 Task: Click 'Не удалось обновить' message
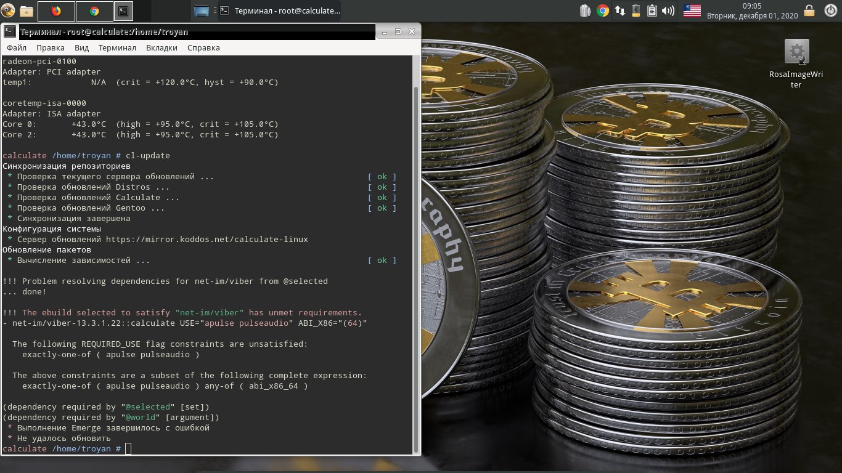click(x=63, y=439)
